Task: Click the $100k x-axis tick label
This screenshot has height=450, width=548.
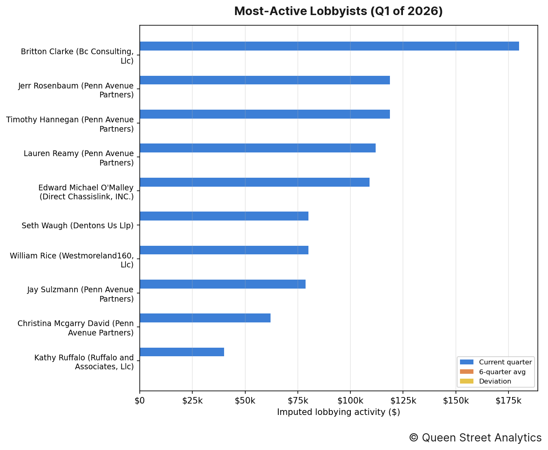Action: pos(350,401)
